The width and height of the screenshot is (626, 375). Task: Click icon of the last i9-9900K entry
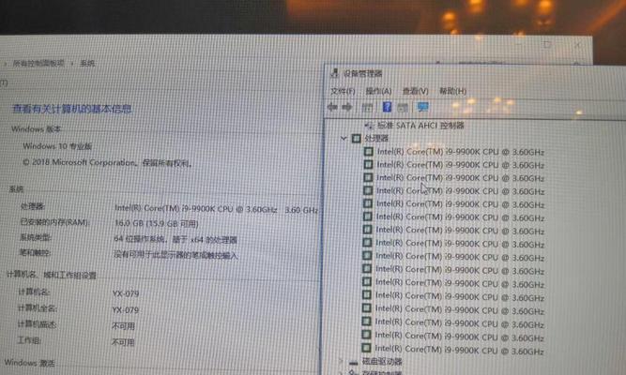366,348
